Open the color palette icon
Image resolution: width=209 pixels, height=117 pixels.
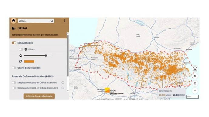click(21, 62)
